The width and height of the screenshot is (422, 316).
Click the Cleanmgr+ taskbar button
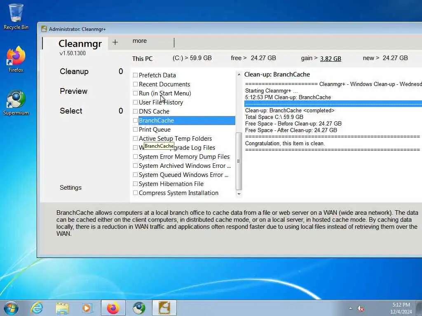tap(164, 308)
